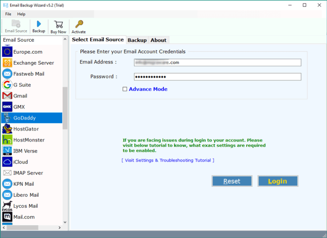Enable the Advance Mode checkbox
Image resolution: width=327 pixels, height=238 pixels.
pos(125,89)
